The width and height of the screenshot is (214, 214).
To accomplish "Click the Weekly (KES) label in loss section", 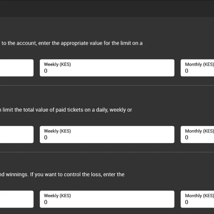I will tap(57, 196).
